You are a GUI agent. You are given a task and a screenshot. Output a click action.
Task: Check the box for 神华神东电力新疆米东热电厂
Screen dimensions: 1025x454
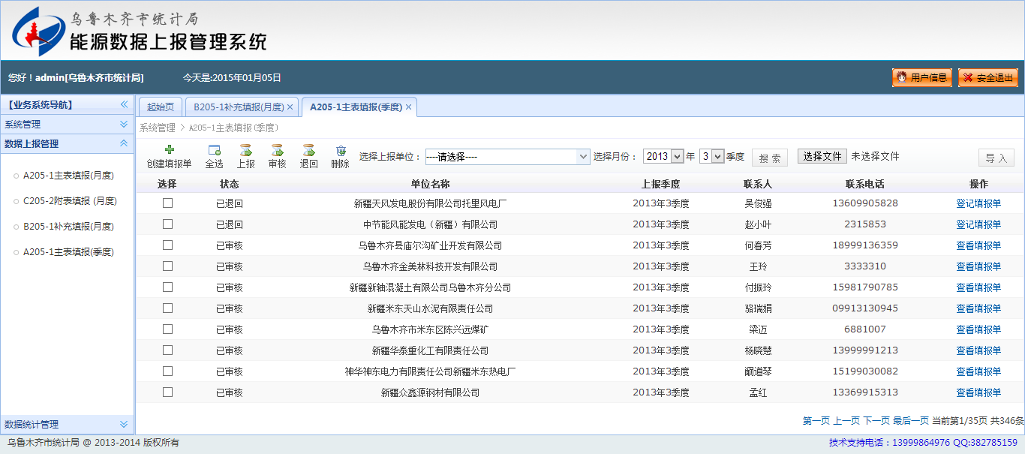point(168,371)
